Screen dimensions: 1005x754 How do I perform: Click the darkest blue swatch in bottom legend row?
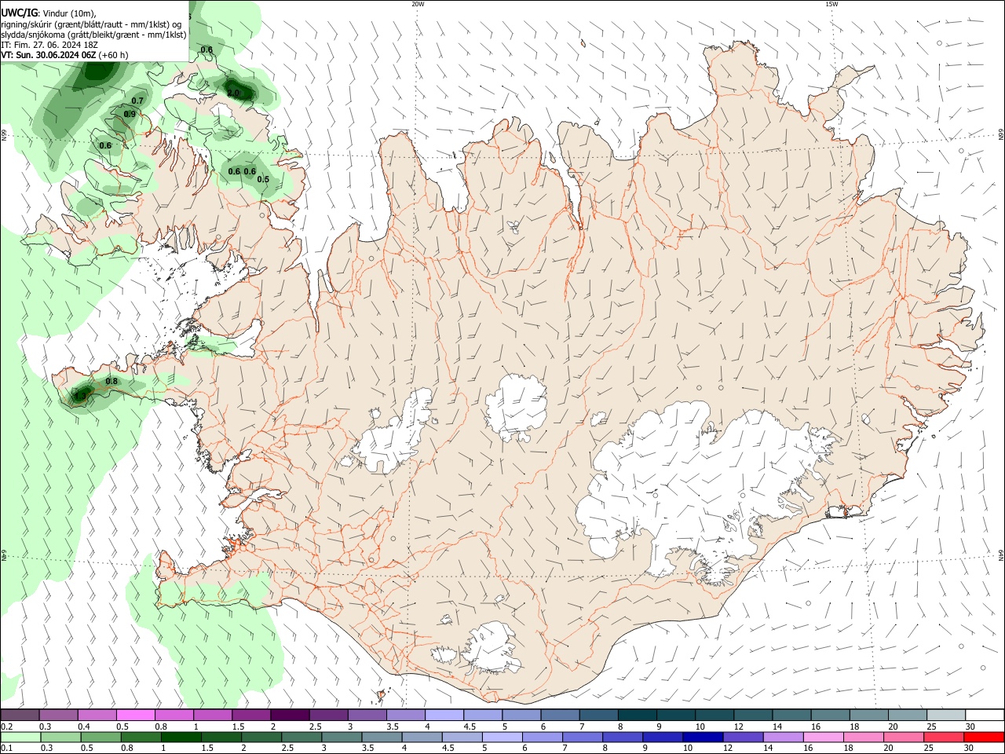click(x=702, y=738)
